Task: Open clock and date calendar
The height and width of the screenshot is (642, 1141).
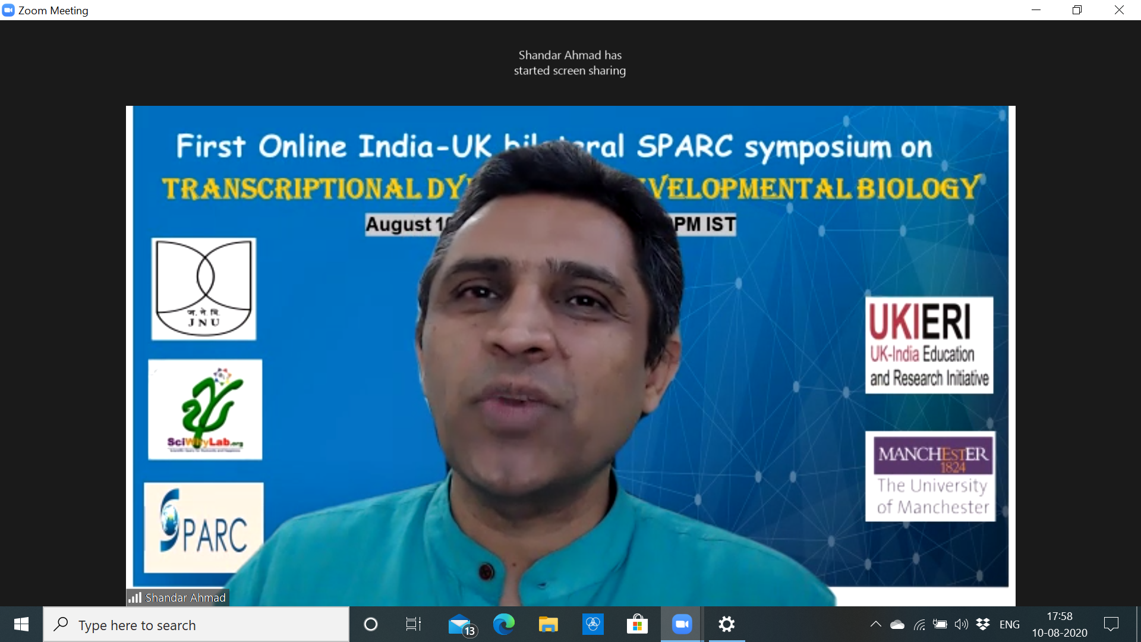Action: click(x=1060, y=624)
